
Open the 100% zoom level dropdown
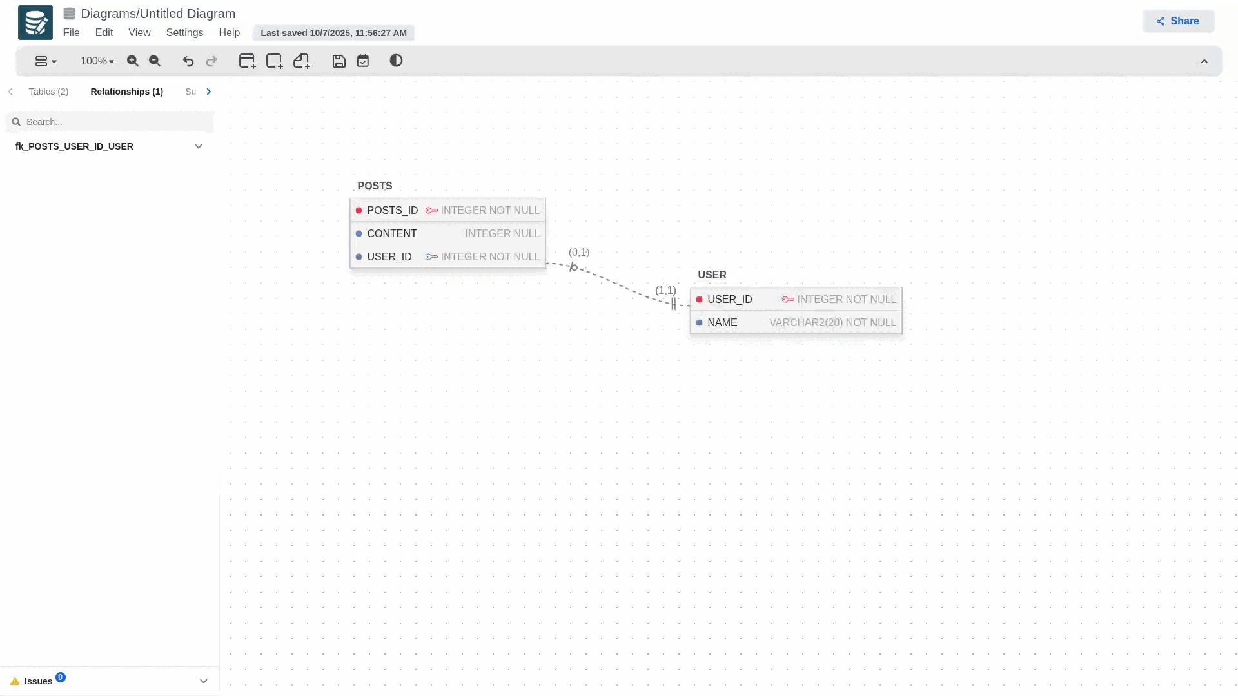(97, 61)
